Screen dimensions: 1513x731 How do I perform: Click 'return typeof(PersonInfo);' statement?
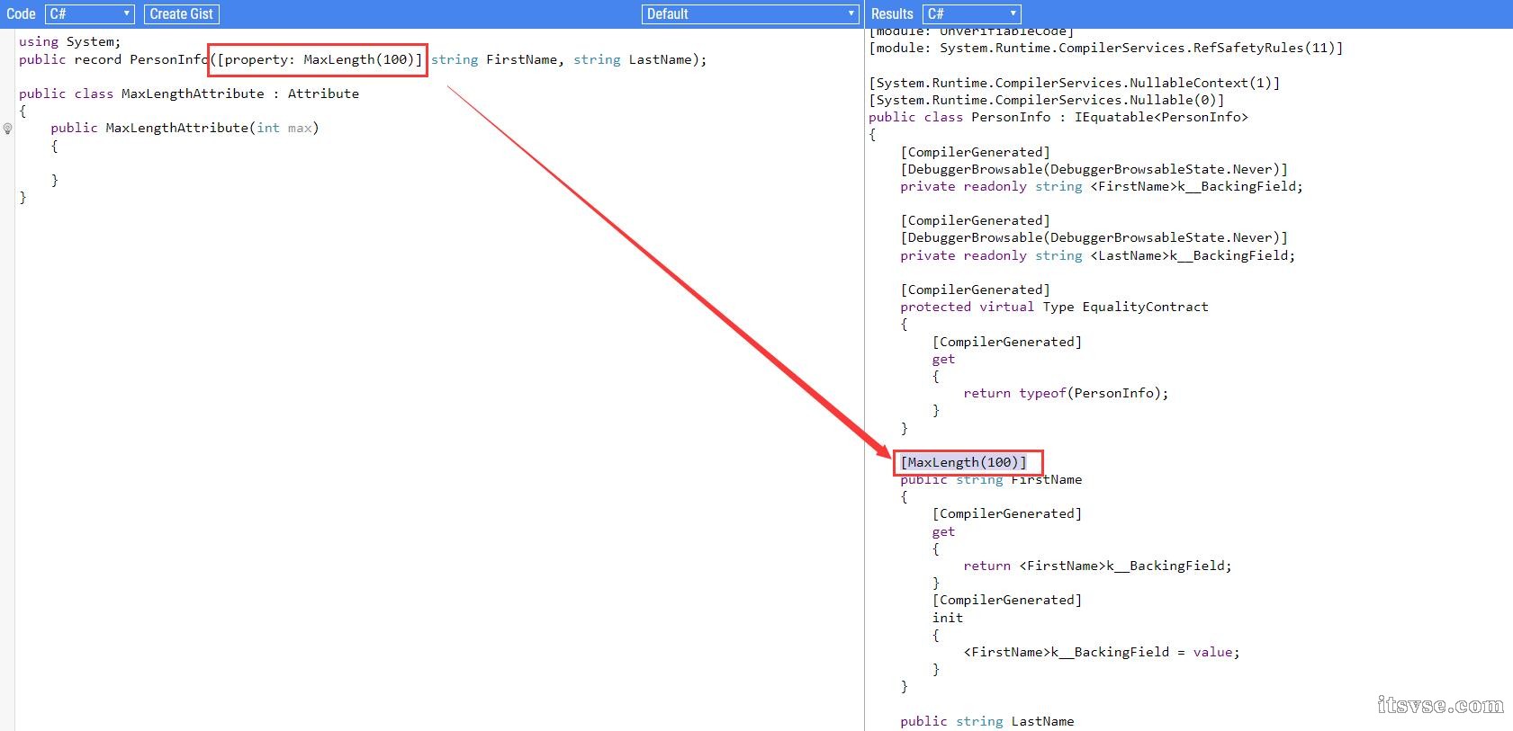click(1066, 393)
